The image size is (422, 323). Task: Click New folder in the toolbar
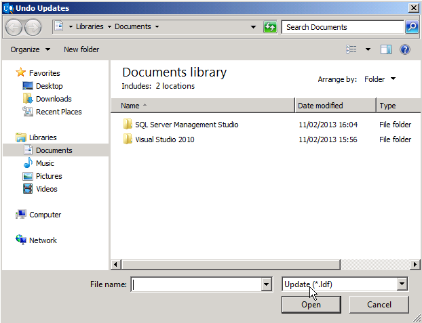[81, 49]
